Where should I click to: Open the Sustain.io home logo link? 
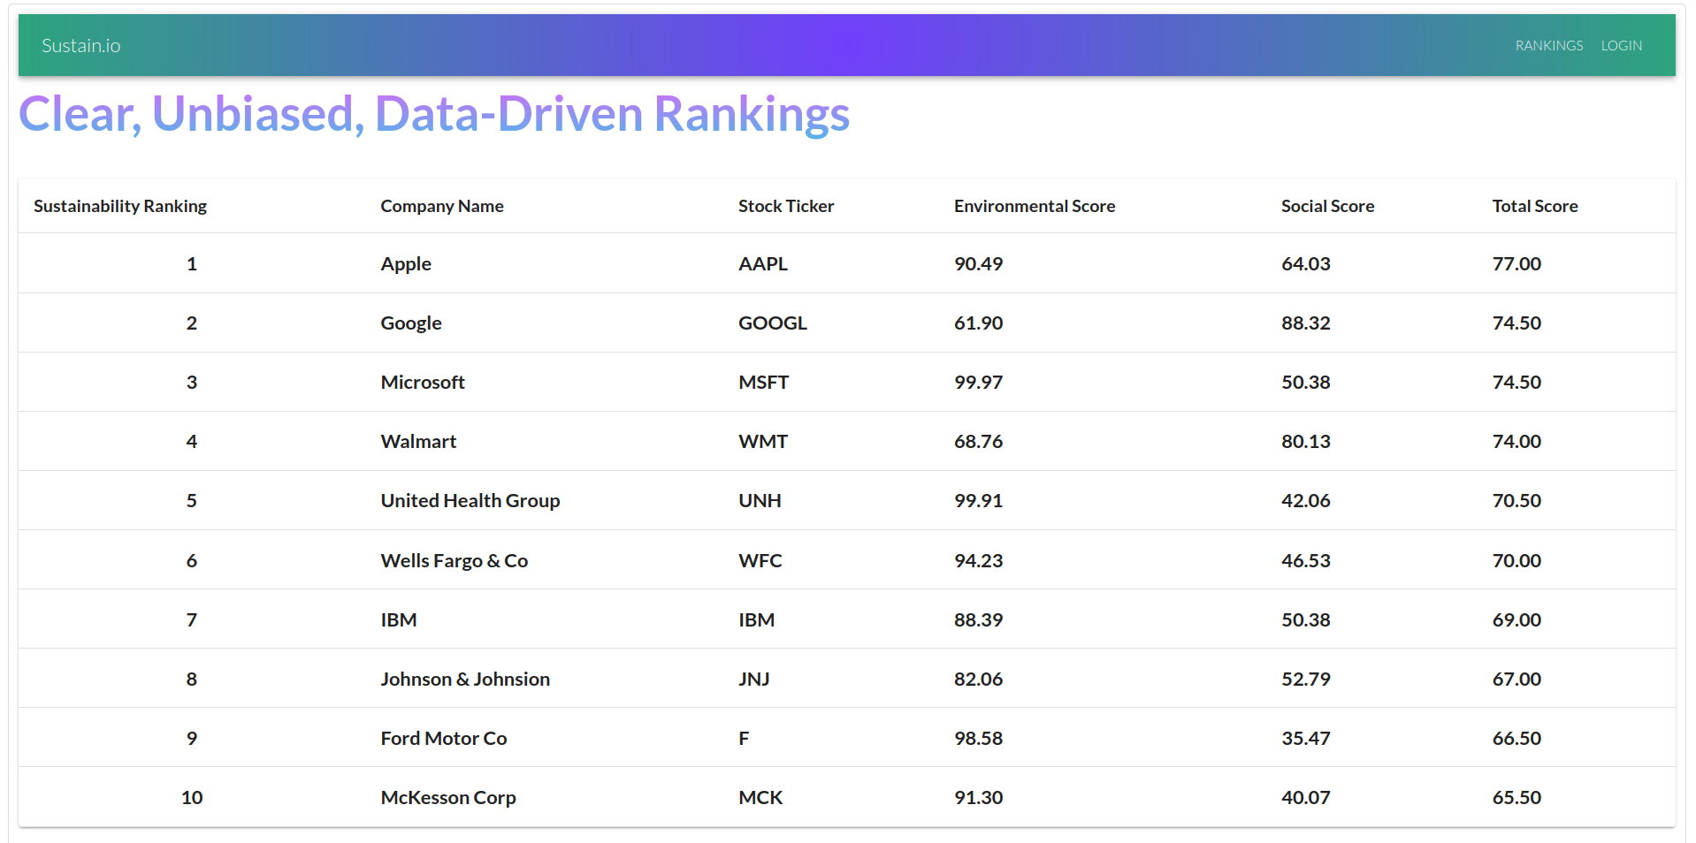tap(81, 46)
